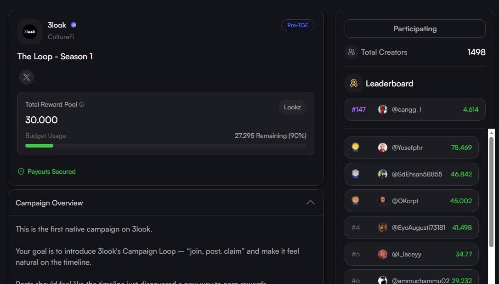499x284 pixels.
Task: Click the Leaderboard medal icon
Action: coord(353,84)
